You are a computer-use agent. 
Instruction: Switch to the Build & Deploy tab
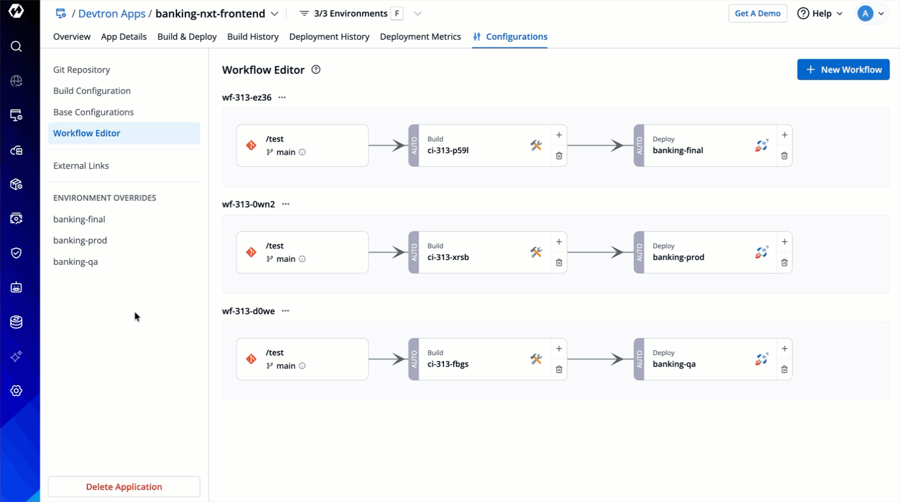pos(187,37)
